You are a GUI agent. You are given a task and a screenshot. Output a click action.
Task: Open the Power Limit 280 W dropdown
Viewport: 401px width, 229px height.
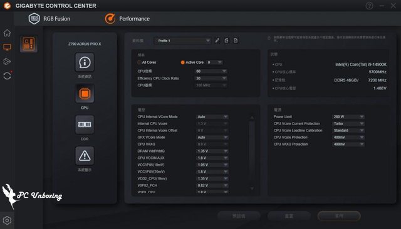tap(348, 116)
